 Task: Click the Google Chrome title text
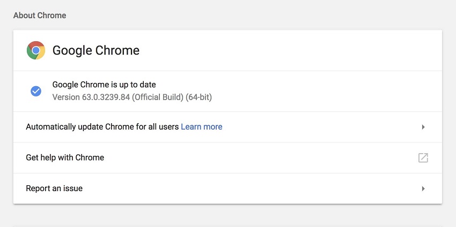[95, 50]
